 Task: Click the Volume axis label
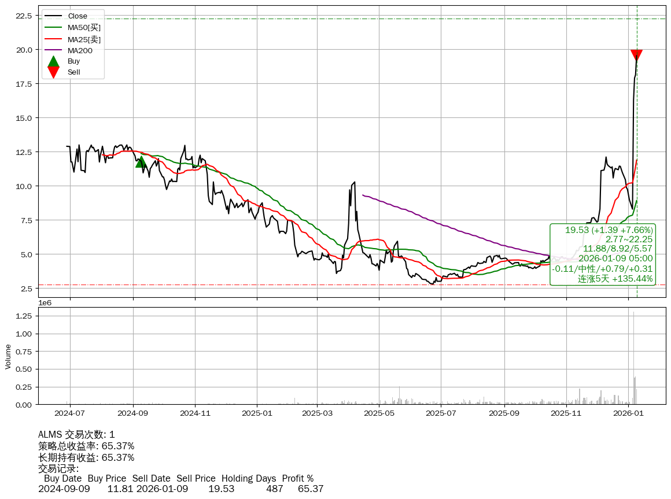(8, 356)
